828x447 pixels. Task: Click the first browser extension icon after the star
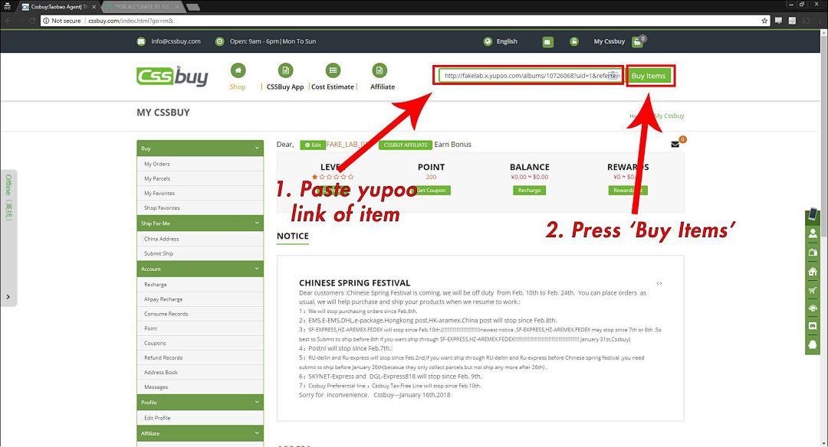778,21
